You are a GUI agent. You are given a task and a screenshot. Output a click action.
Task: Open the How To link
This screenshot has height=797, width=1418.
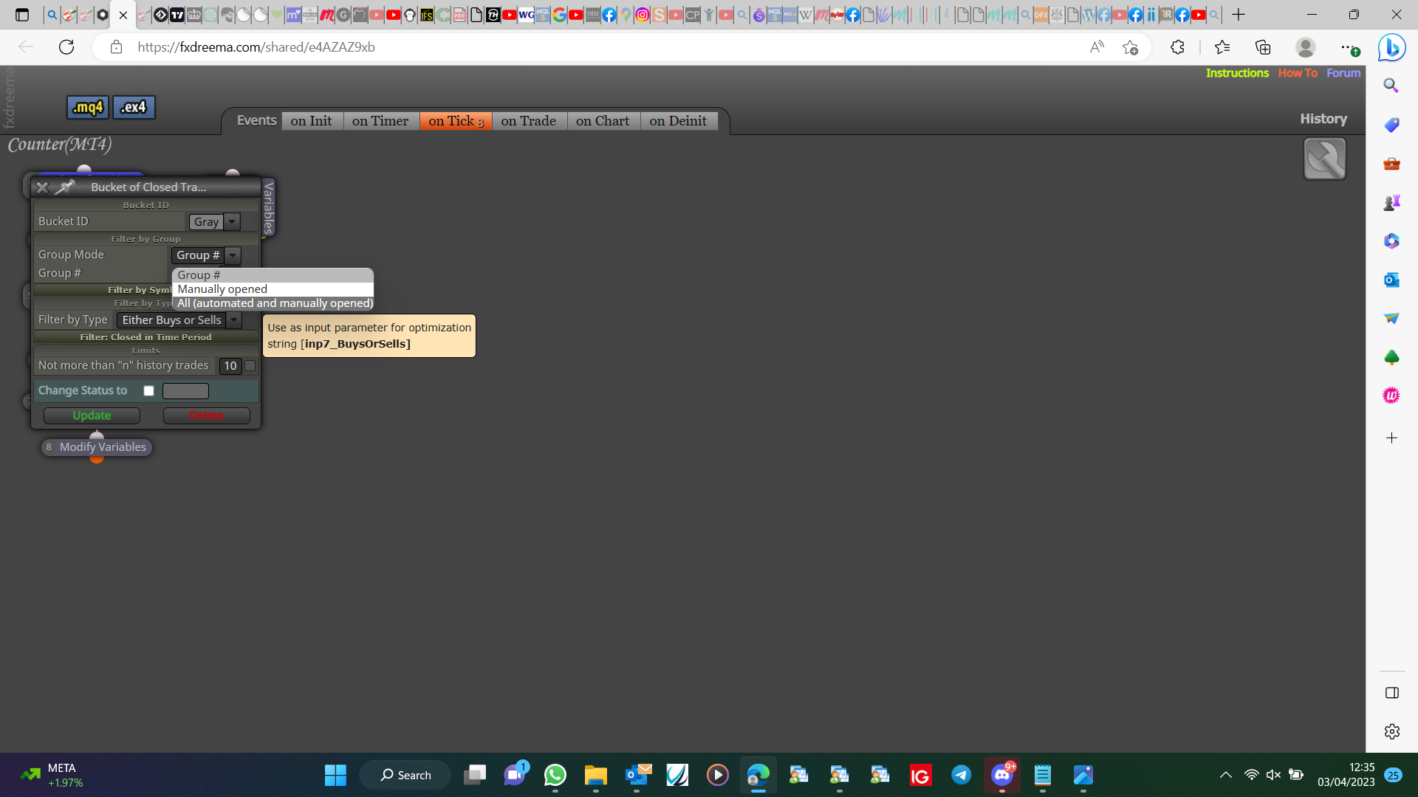pos(1298,73)
